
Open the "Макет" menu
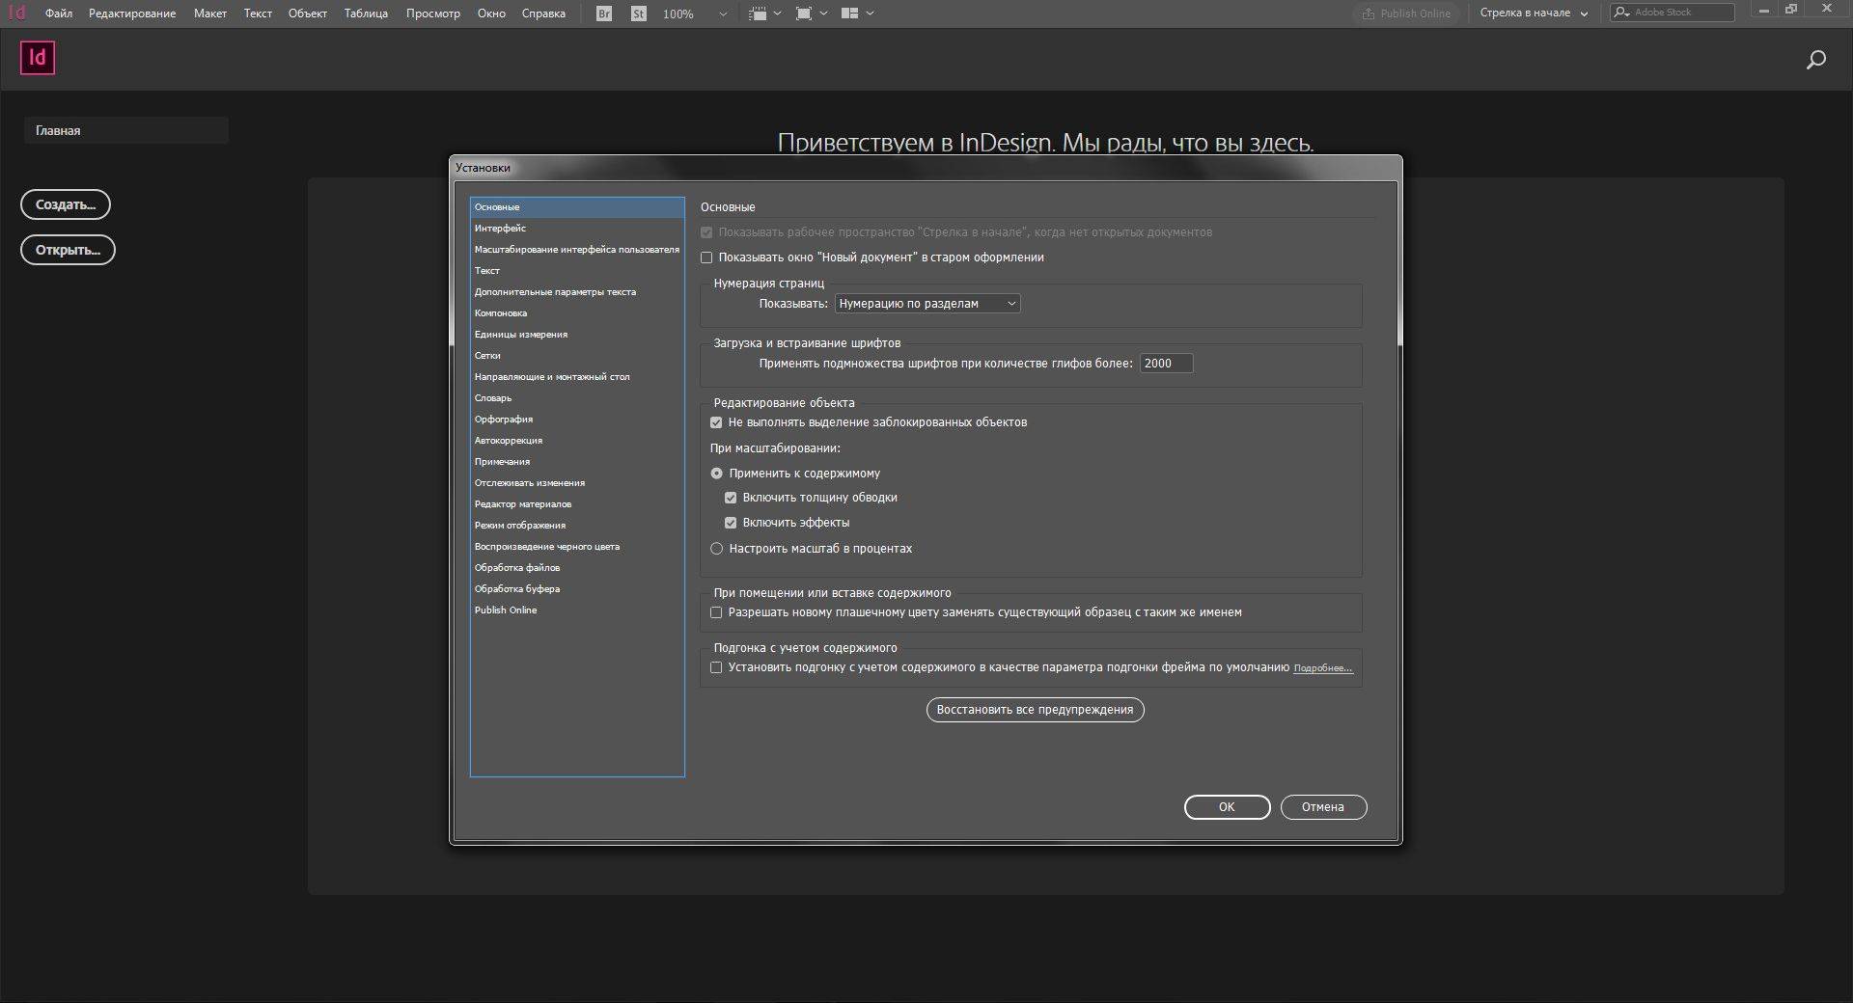point(209,14)
